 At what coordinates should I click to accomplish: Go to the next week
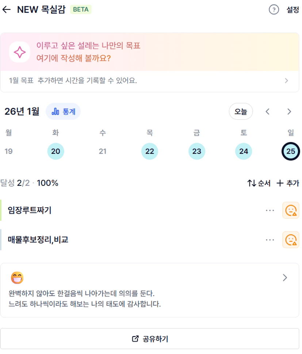pyautogui.click(x=289, y=112)
